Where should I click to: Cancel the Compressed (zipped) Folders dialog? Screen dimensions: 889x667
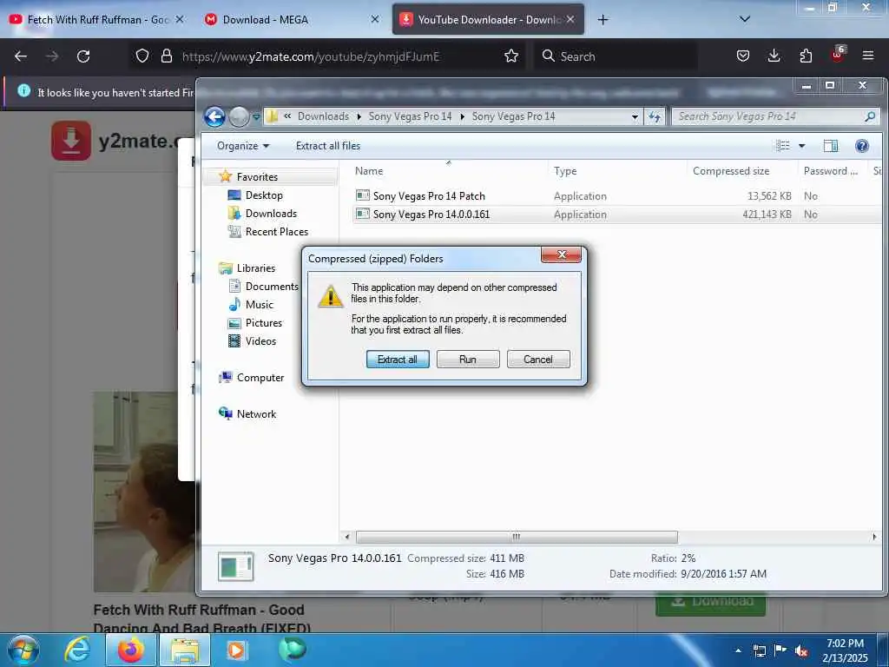(x=538, y=359)
